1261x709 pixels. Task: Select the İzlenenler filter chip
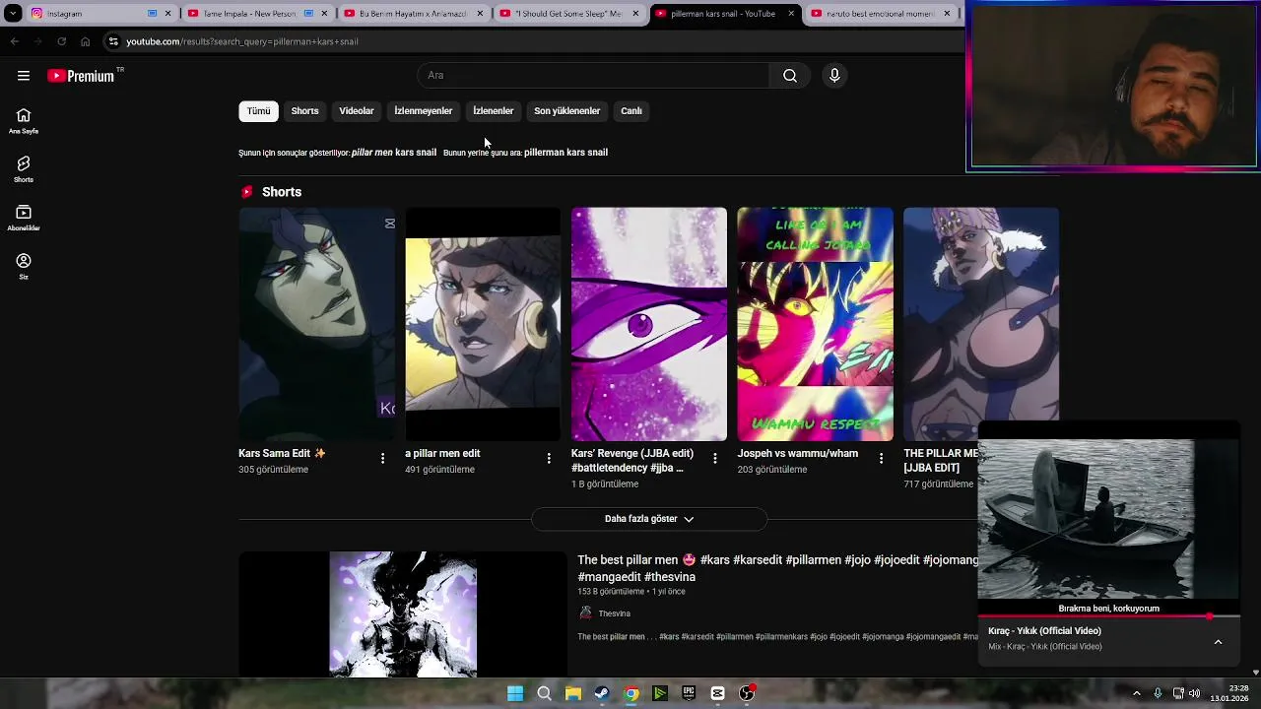494,111
